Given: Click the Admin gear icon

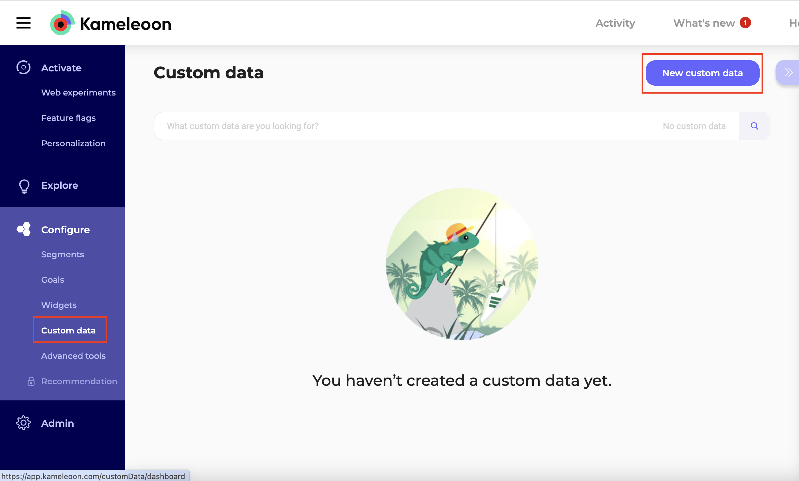Looking at the screenshot, I should click(23, 423).
